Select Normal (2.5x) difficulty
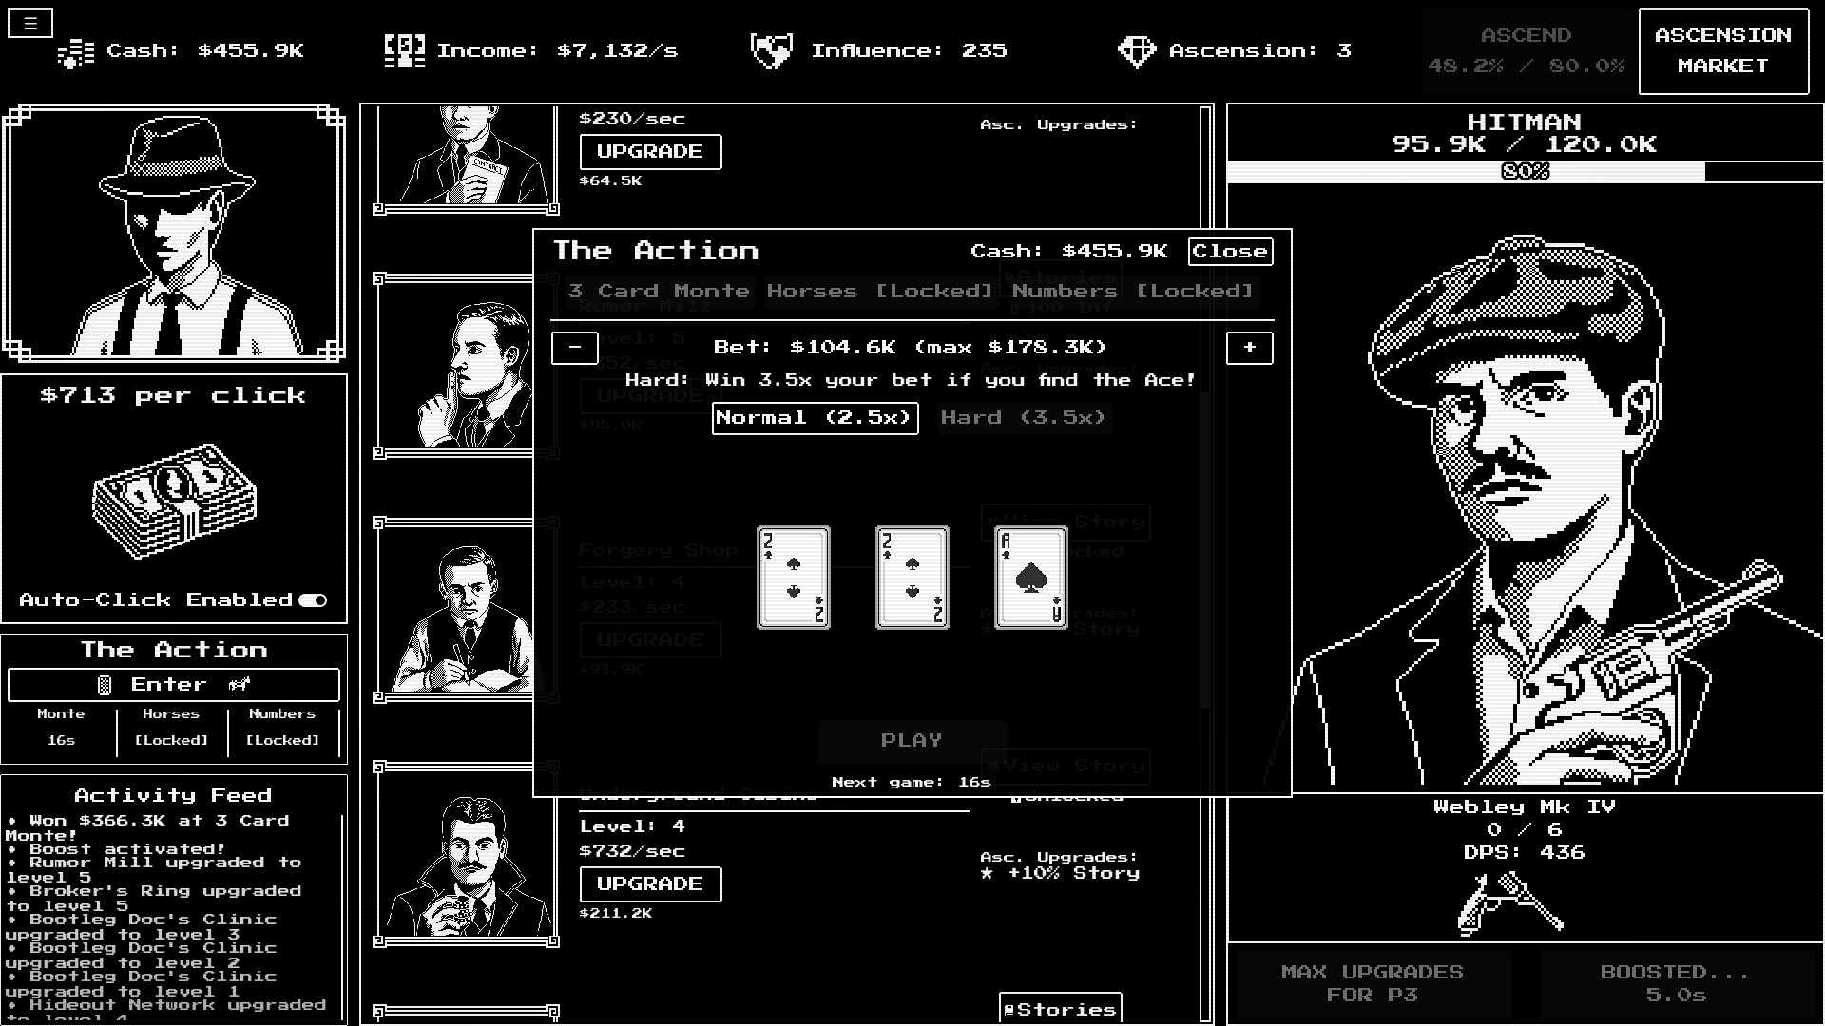1825x1026 pixels. [815, 418]
